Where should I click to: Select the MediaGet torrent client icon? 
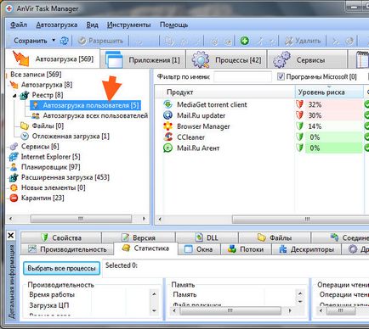pyautogui.click(x=168, y=104)
